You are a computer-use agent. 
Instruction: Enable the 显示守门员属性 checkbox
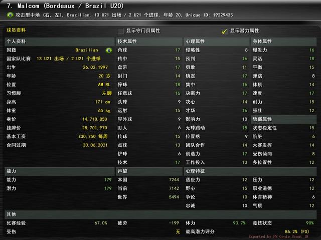coord(120,31)
